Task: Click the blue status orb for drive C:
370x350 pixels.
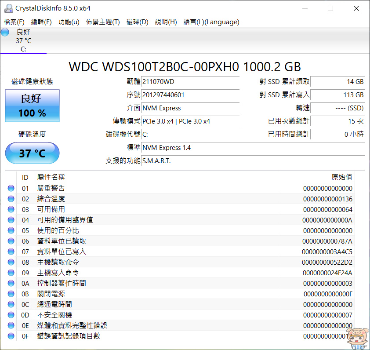Action: pos(5,32)
